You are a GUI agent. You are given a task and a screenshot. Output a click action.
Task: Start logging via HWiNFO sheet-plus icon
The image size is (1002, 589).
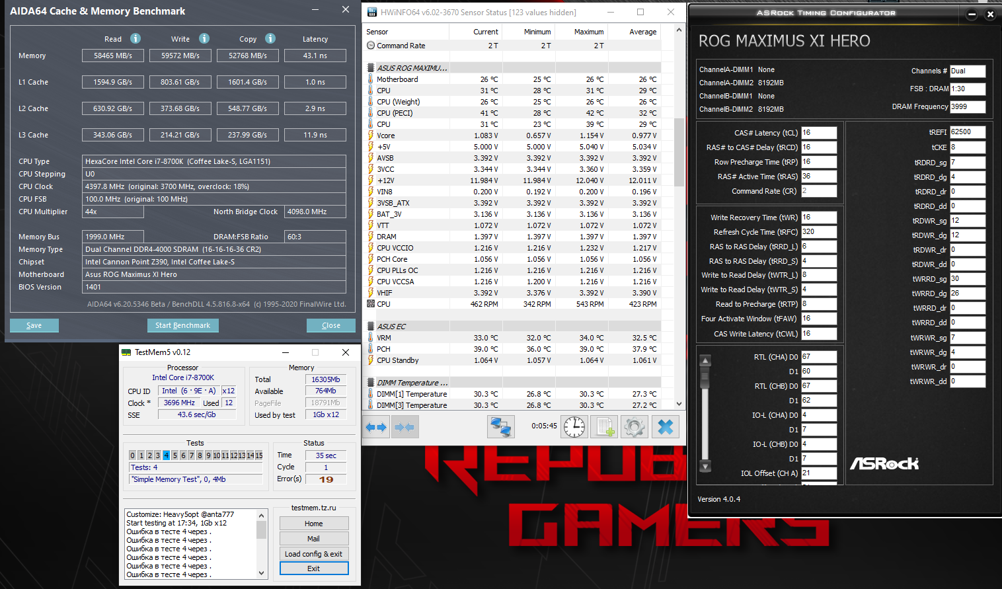coord(604,427)
